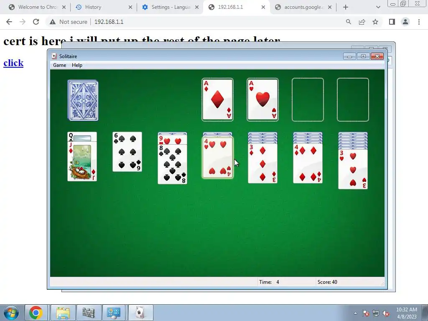Click the address bar showing 192.168.1.1
Viewport: 428px width, 321px height.
[109, 22]
